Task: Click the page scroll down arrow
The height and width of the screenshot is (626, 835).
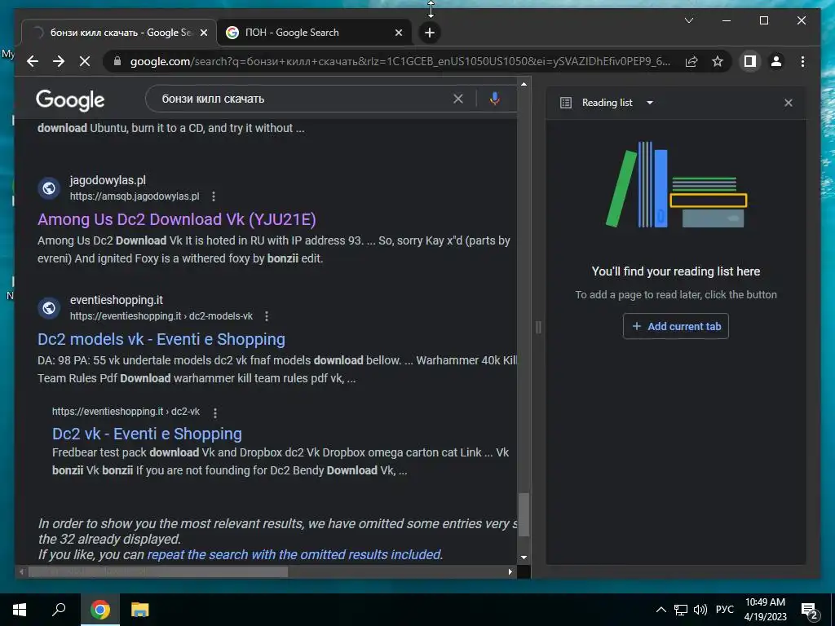Action: click(524, 558)
